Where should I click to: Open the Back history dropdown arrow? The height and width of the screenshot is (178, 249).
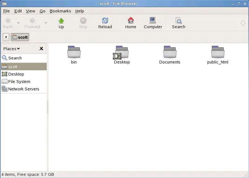[18, 23]
